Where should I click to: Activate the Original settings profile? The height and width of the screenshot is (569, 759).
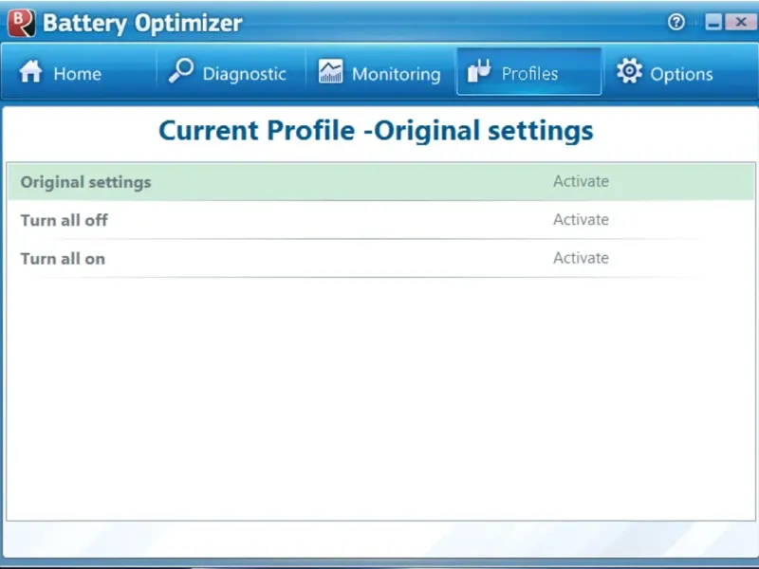point(581,181)
